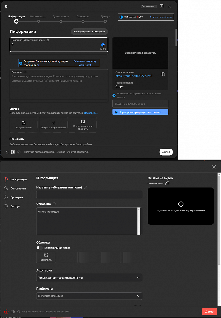
Task: Click the white Далее button in YouTube dialog
Action: pyautogui.click(x=166, y=152)
